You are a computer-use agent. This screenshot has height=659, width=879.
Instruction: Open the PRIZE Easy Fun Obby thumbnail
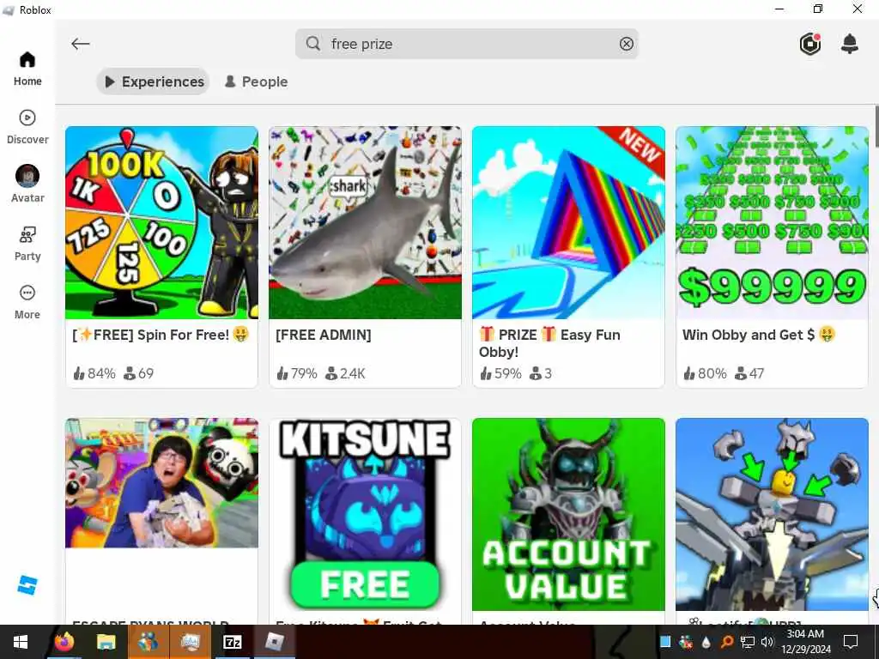click(568, 222)
